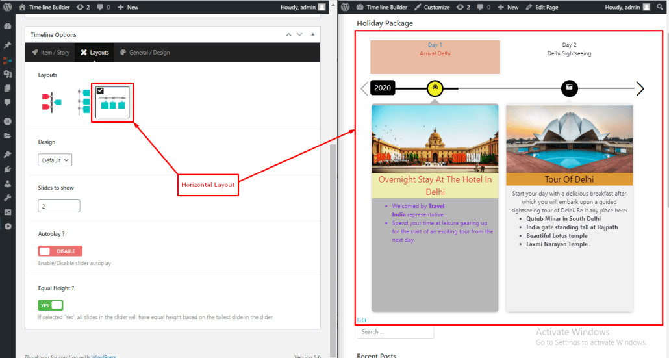Toggle Autoplay DISABLE switch

(x=60, y=251)
